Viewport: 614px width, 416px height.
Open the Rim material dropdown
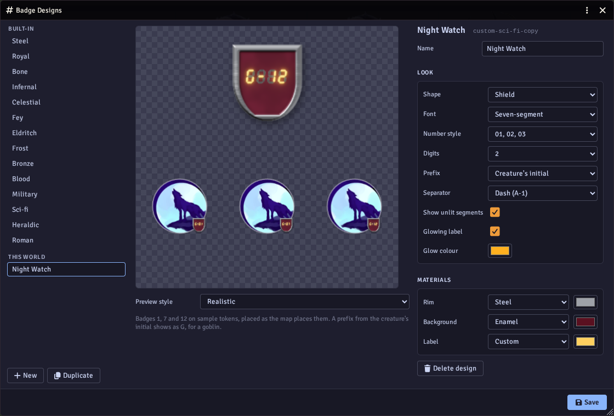528,302
